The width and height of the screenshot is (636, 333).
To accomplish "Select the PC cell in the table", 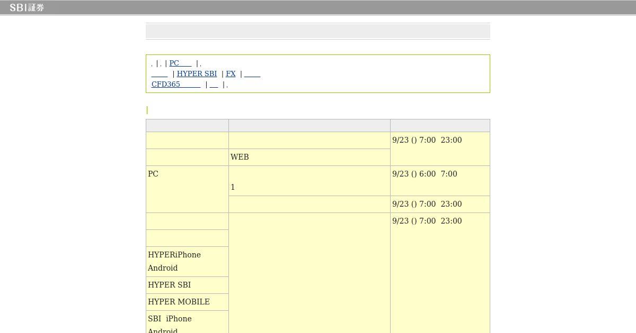I will pos(187,189).
